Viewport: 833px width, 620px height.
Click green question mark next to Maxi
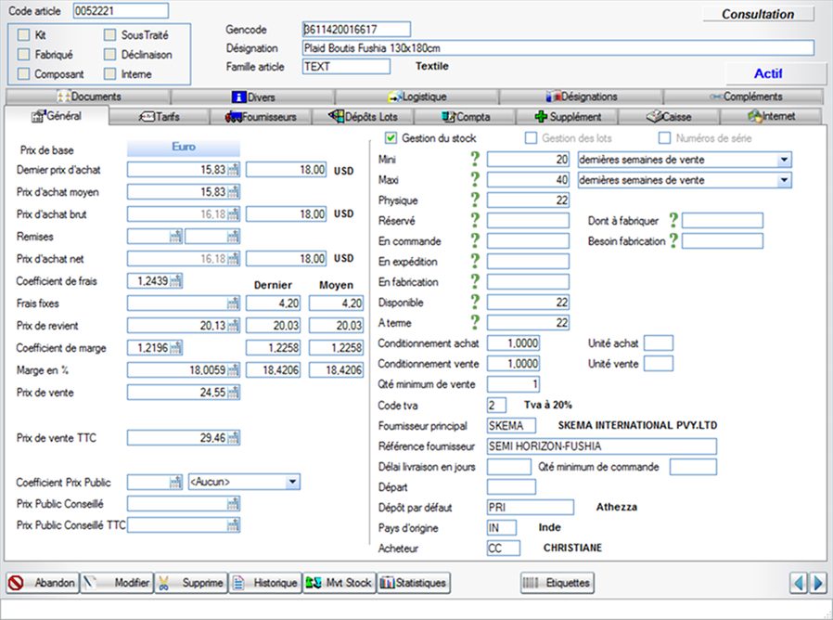pyautogui.click(x=475, y=179)
